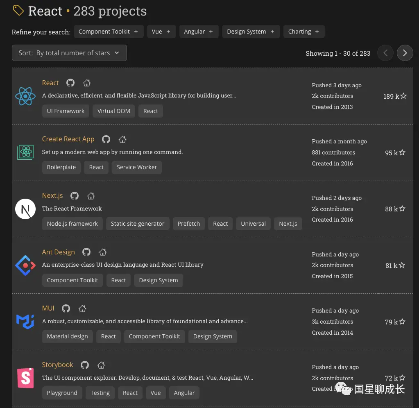The image size is (419, 408).
Task: Go to next page of results
Action: (x=405, y=53)
